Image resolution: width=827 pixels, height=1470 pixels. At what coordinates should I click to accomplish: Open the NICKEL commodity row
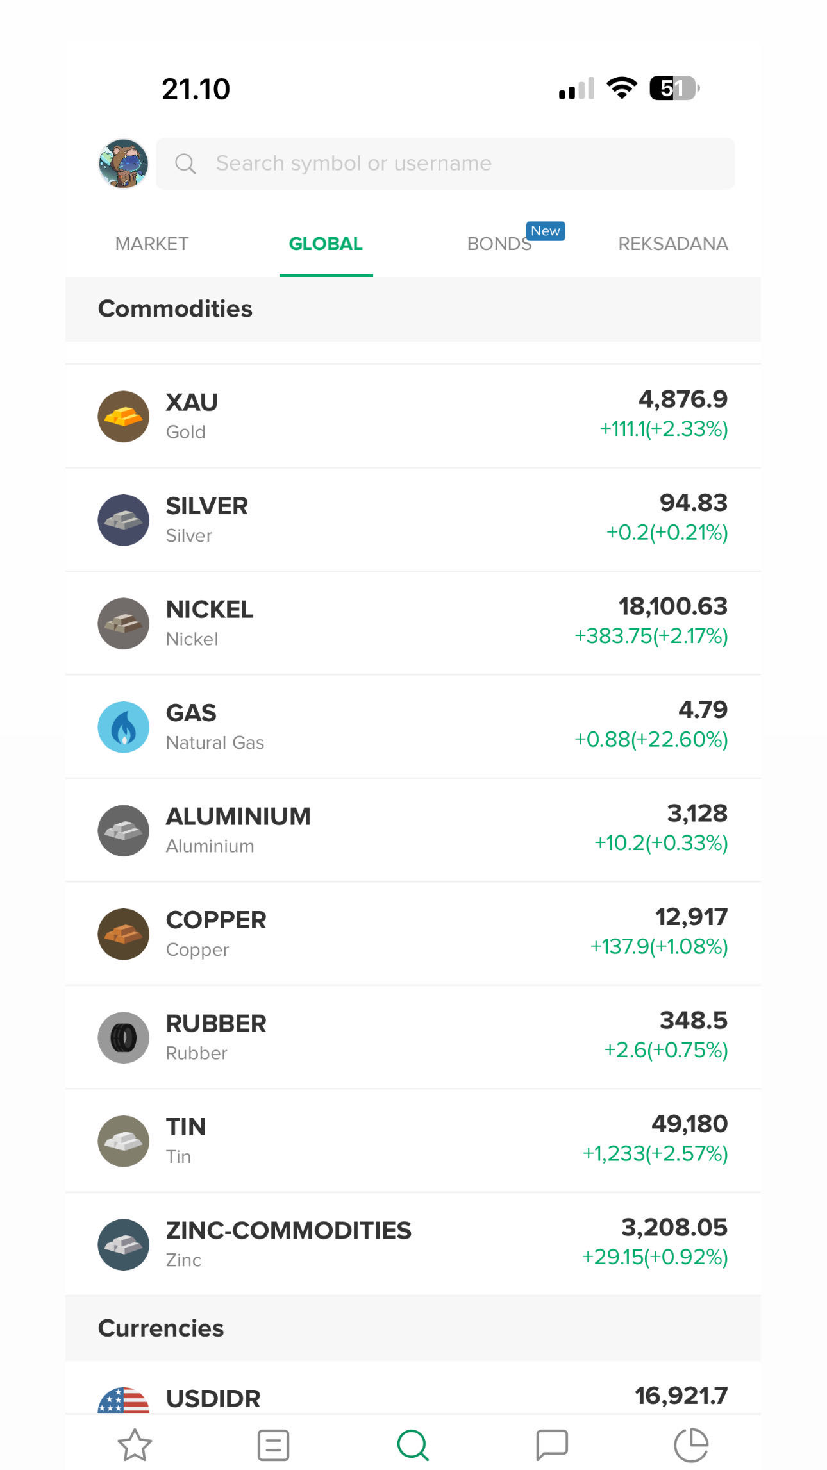coord(413,623)
